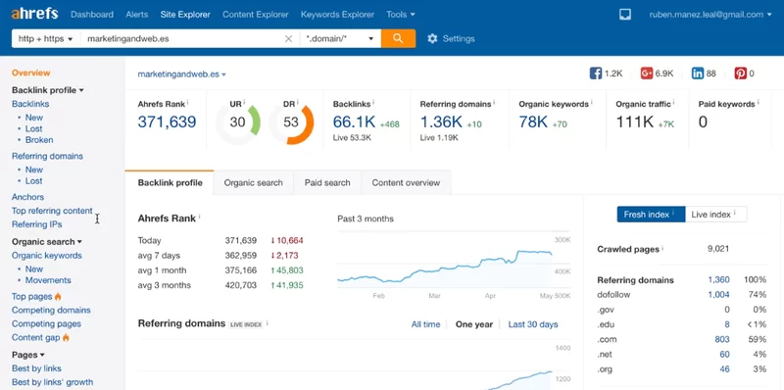Open Dashboard in the top navigation
Image resolution: width=784 pixels, height=390 pixels.
click(x=92, y=15)
